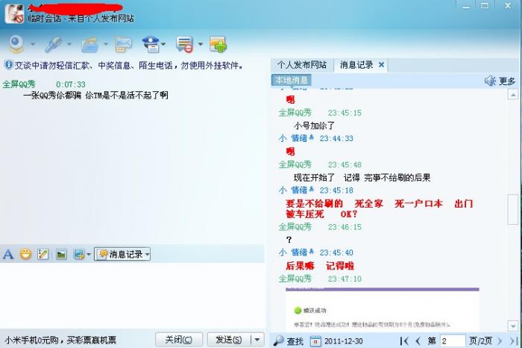Click the chat message 一张QQ秀你都骗
Viewport: 522px width, 348px height.
[95, 96]
